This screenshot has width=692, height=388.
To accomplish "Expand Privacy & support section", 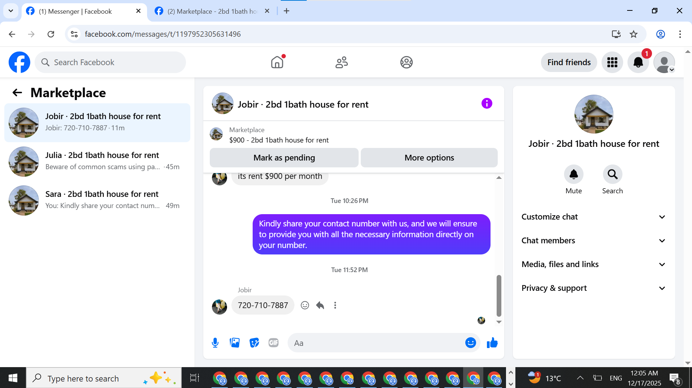I will pyautogui.click(x=594, y=288).
